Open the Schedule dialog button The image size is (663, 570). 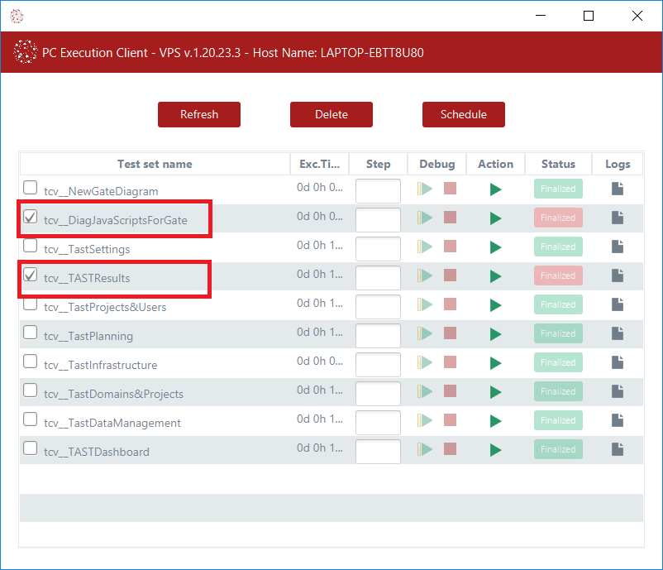click(463, 114)
